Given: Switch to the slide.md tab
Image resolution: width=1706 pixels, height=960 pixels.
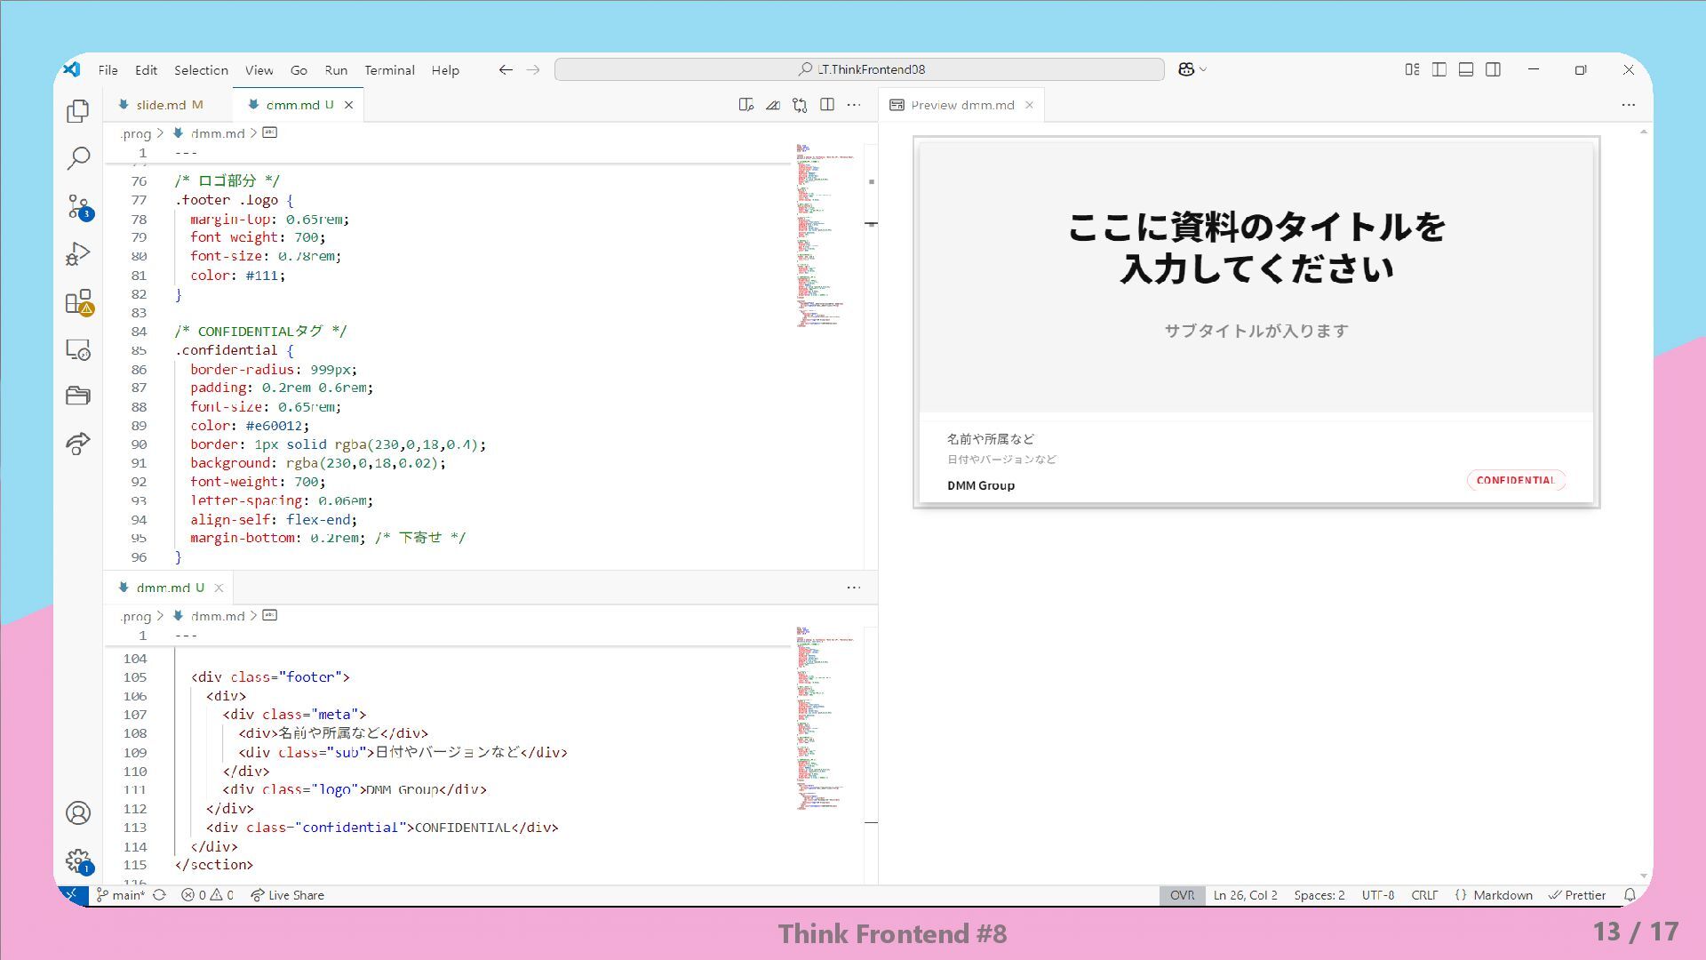Looking at the screenshot, I should click(x=161, y=105).
